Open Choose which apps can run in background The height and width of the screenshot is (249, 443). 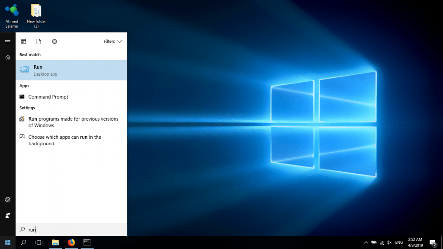click(71, 140)
